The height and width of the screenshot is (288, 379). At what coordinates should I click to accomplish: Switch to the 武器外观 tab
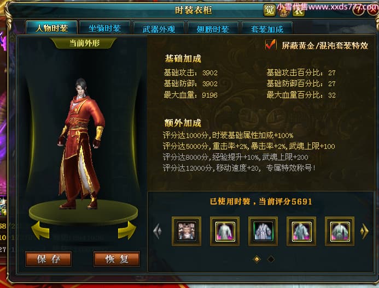click(x=159, y=29)
